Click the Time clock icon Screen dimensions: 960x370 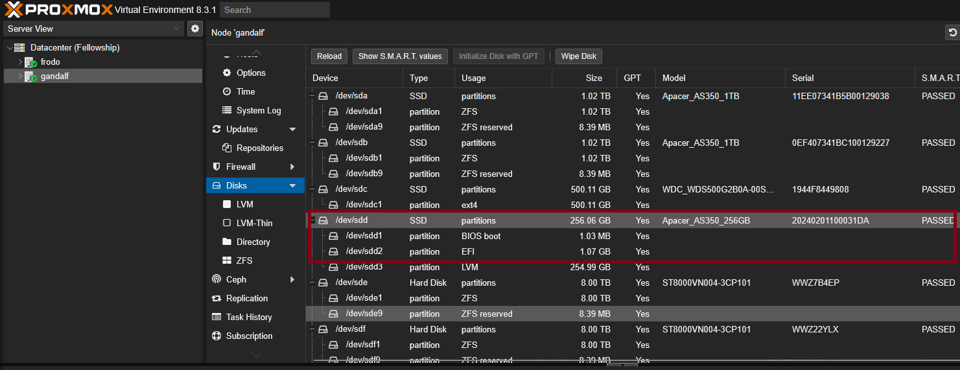tap(227, 91)
